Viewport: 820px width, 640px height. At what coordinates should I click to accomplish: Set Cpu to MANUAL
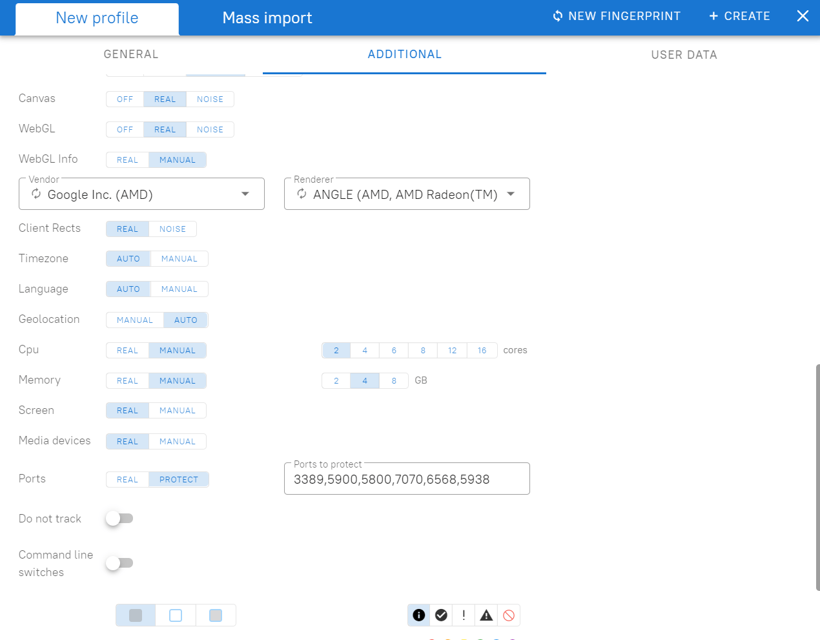coord(177,350)
